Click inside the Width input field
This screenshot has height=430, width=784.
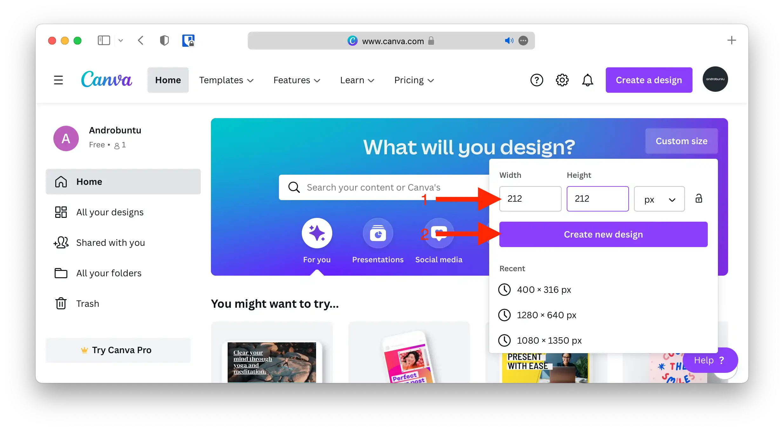tap(530, 198)
